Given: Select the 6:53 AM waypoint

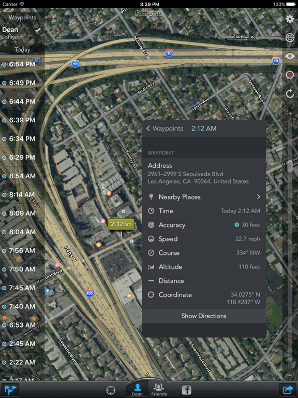Looking at the screenshot, I should pyautogui.click(x=22, y=325).
